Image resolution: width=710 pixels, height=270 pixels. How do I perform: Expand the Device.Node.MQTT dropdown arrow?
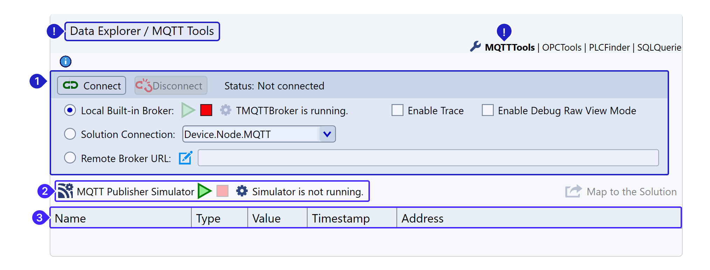[327, 134]
